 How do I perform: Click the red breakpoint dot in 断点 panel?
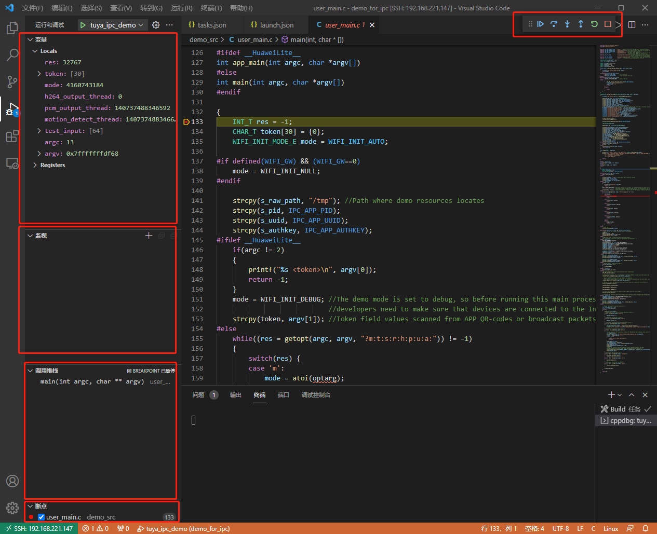(32, 517)
